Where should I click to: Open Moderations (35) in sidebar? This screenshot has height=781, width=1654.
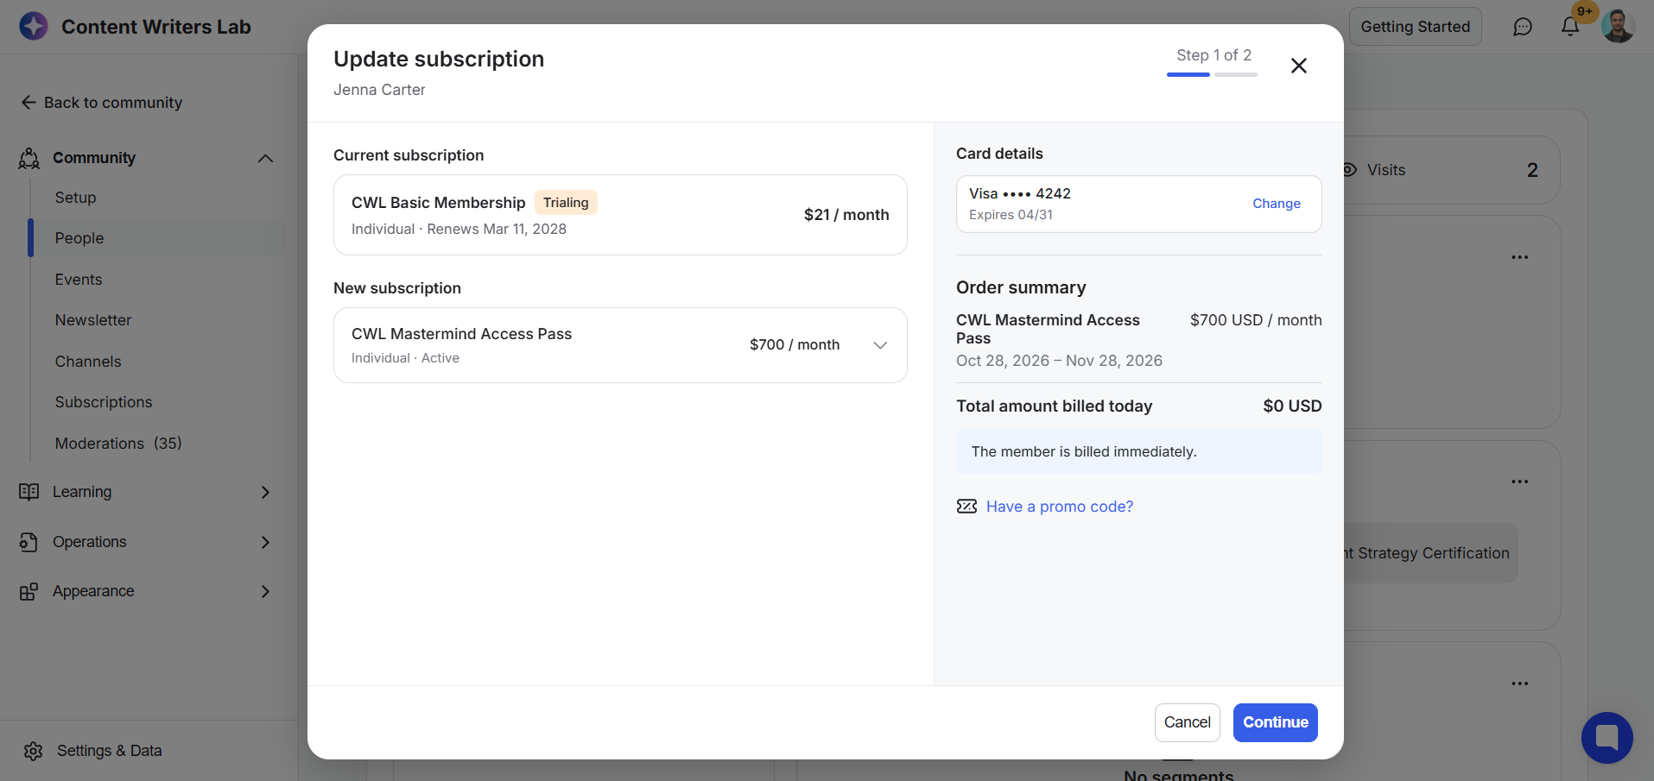pos(118,444)
